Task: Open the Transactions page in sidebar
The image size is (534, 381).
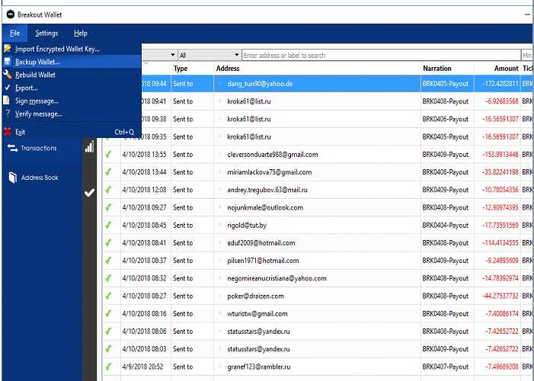Action: [x=39, y=148]
